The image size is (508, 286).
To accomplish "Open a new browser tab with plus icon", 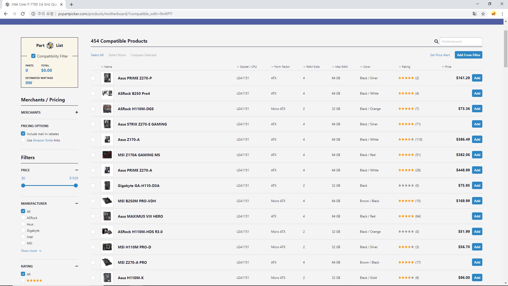I will 71,5.
